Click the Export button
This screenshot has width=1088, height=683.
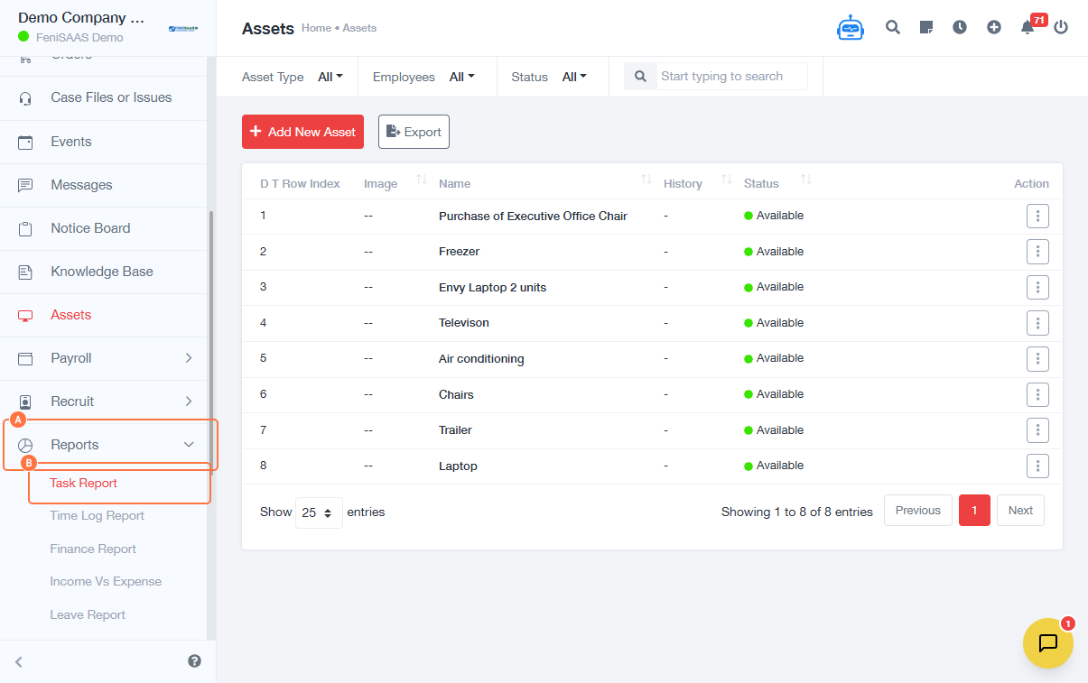[414, 132]
